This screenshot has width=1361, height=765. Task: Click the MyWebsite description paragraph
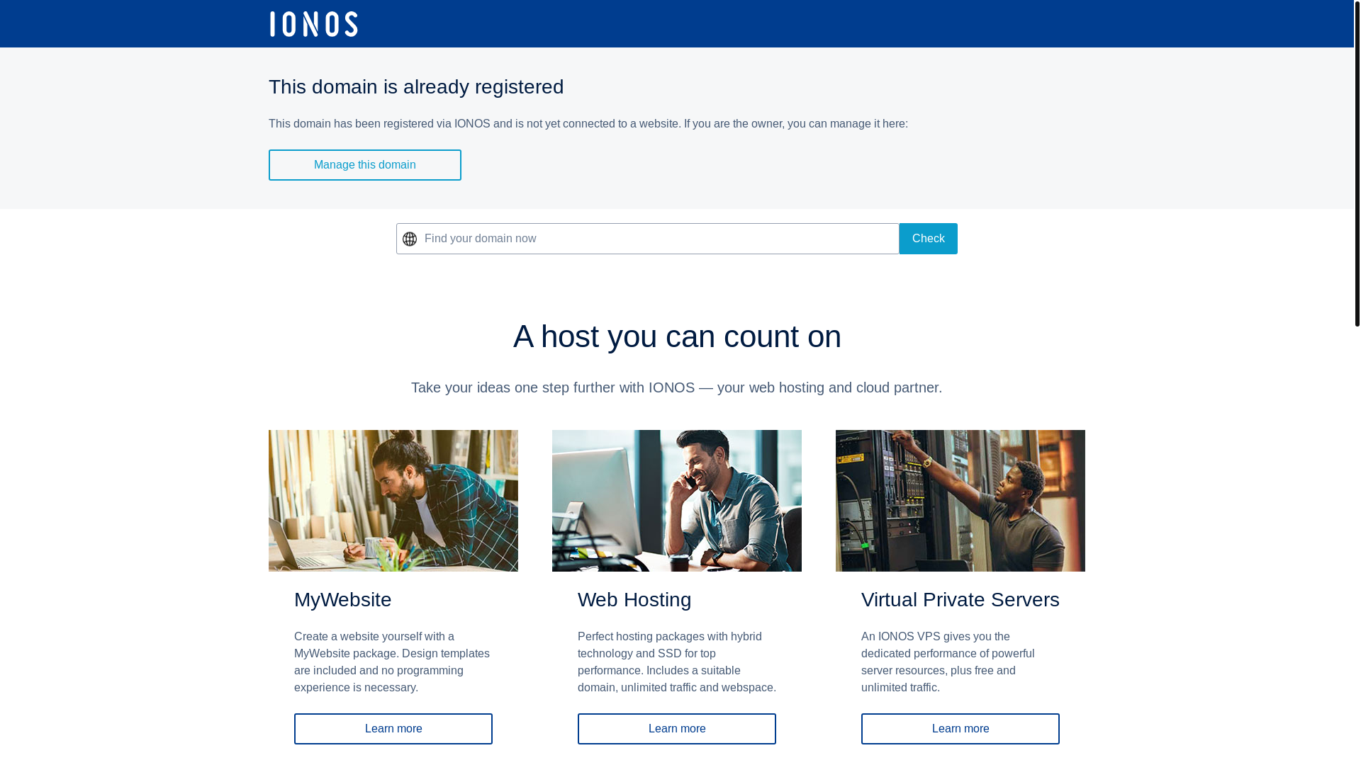(x=392, y=662)
